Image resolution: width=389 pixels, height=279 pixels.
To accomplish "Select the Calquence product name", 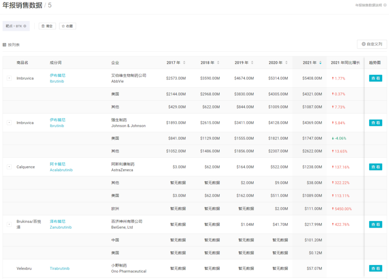I will click(x=26, y=167).
